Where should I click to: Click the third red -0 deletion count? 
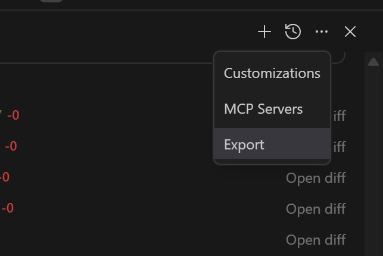click(x=5, y=177)
